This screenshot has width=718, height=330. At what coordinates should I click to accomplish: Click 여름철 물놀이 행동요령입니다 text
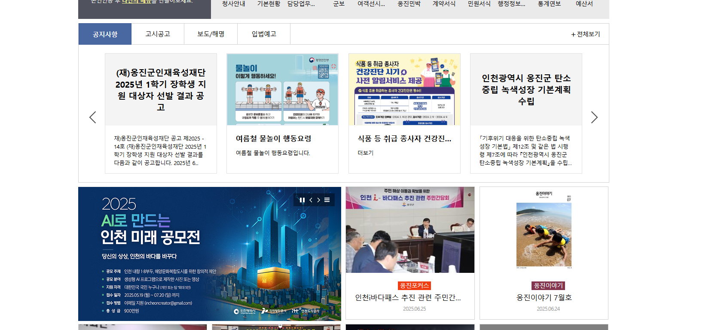[273, 153]
